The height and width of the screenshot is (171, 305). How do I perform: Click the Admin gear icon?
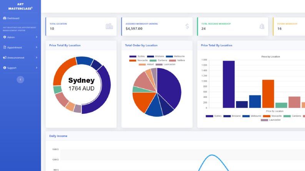pos(5,37)
